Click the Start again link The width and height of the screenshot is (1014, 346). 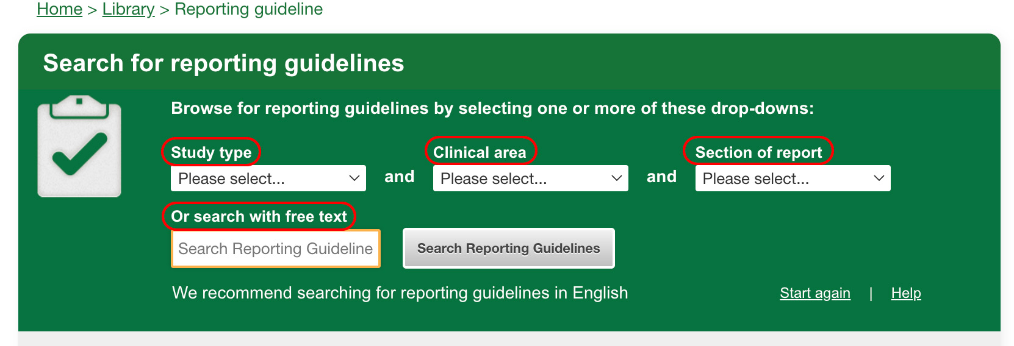[814, 293]
